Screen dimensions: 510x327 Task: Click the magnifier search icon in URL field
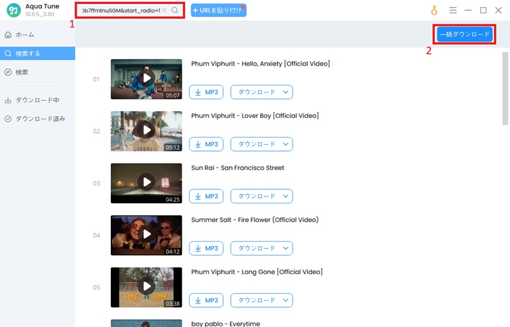(175, 10)
